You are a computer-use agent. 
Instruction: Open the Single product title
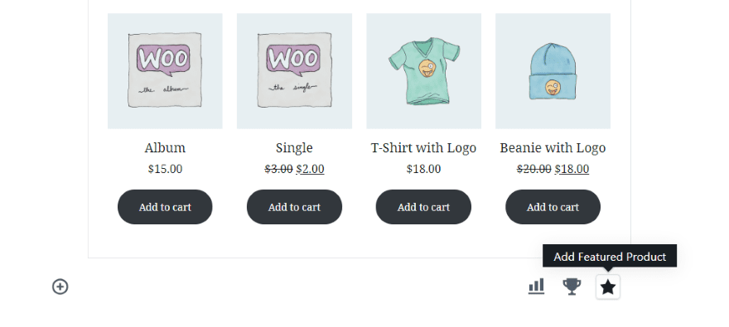(x=294, y=148)
